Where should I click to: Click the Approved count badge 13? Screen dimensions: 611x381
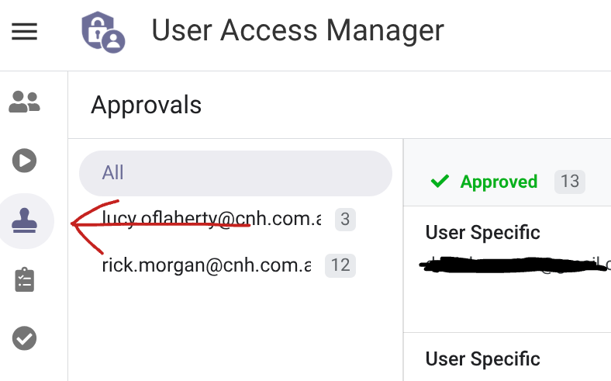pyautogui.click(x=570, y=182)
